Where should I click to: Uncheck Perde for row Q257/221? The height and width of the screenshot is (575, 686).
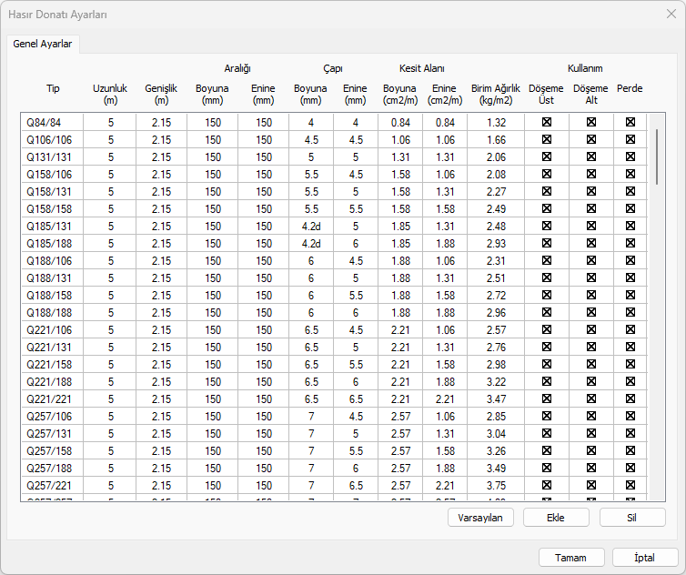tap(630, 485)
